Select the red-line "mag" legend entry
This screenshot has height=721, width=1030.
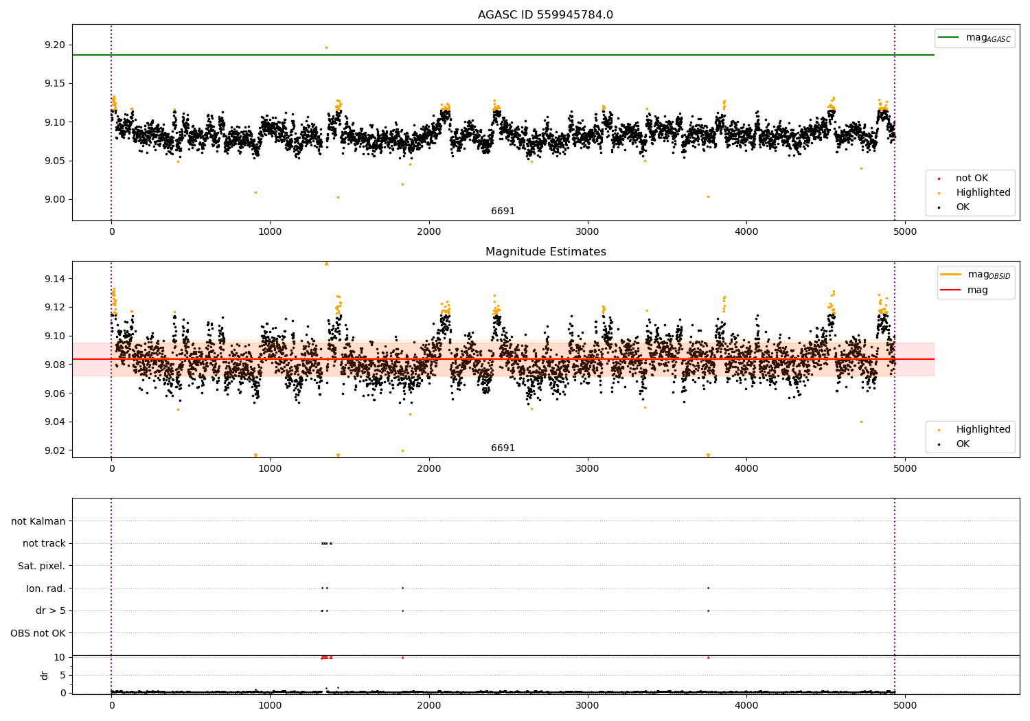tap(965, 290)
